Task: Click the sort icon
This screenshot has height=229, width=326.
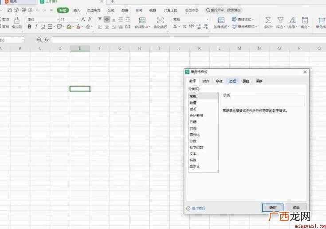Action: pos(292,20)
